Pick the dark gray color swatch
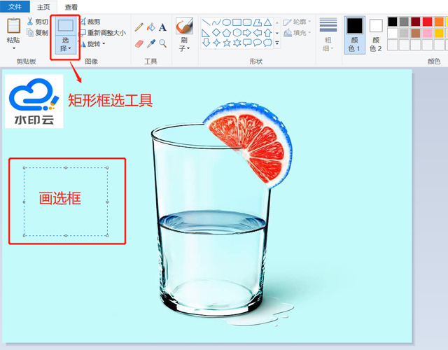 click(x=404, y=22)
